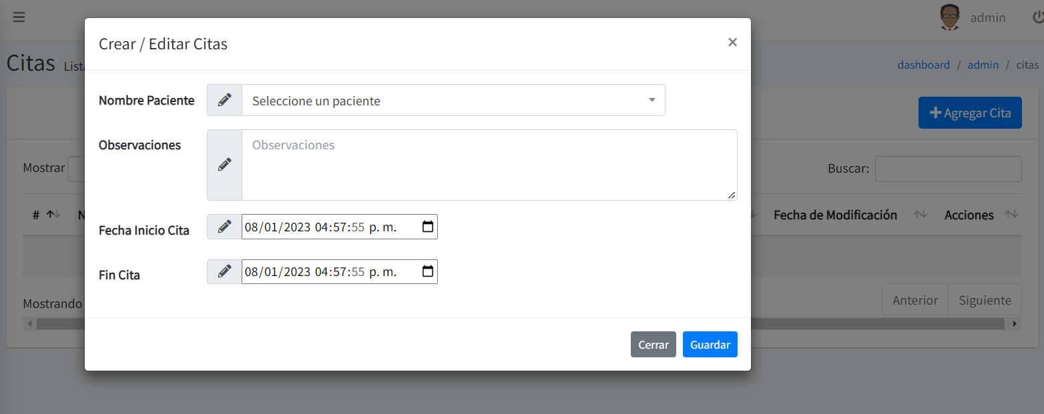
Task: Sort by Fecha de Modificación column
Action: tap(835, 215)
